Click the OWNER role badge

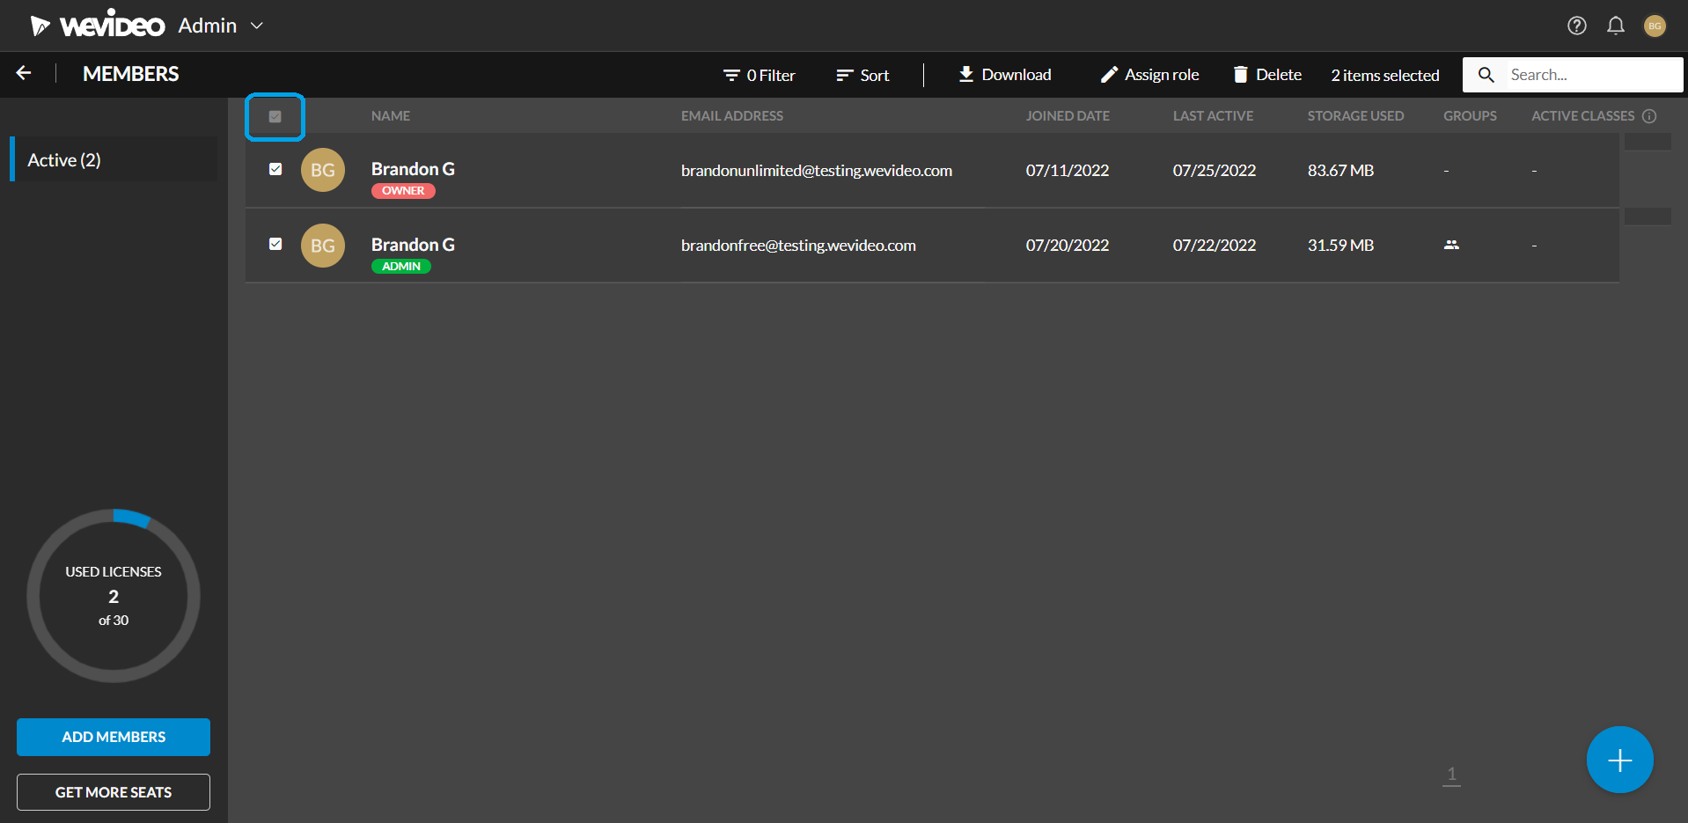point(403,191)
